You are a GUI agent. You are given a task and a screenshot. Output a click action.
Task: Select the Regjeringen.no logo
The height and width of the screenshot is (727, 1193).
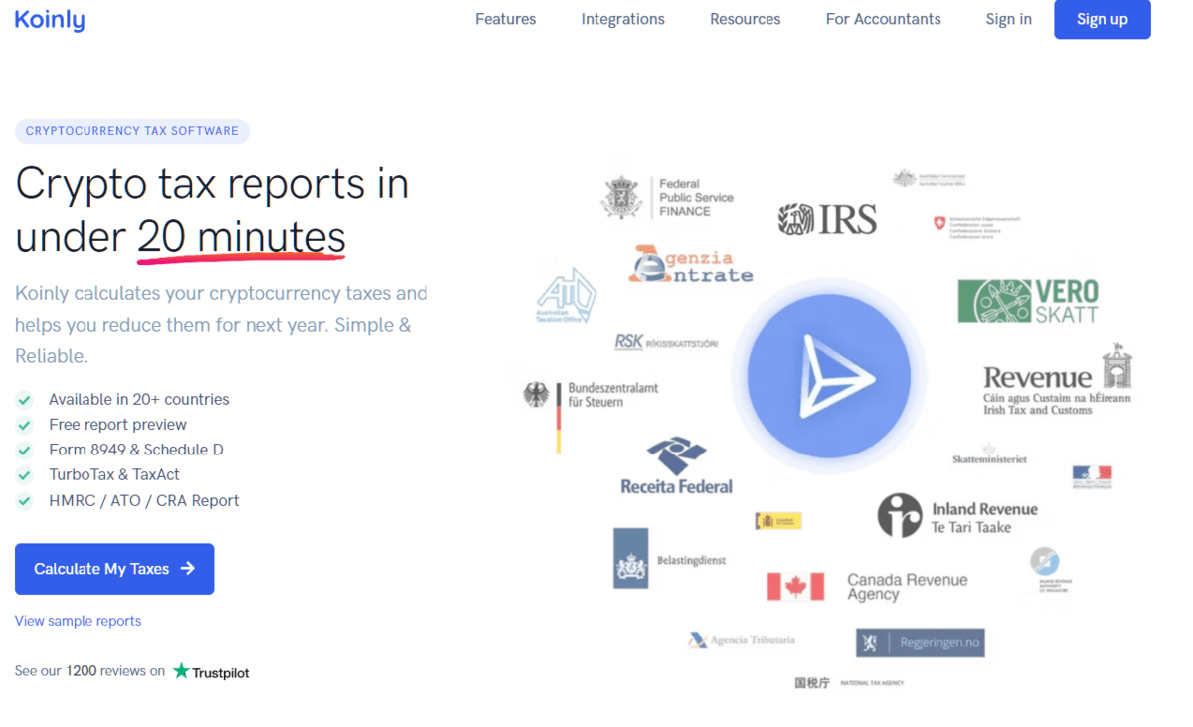921,642
